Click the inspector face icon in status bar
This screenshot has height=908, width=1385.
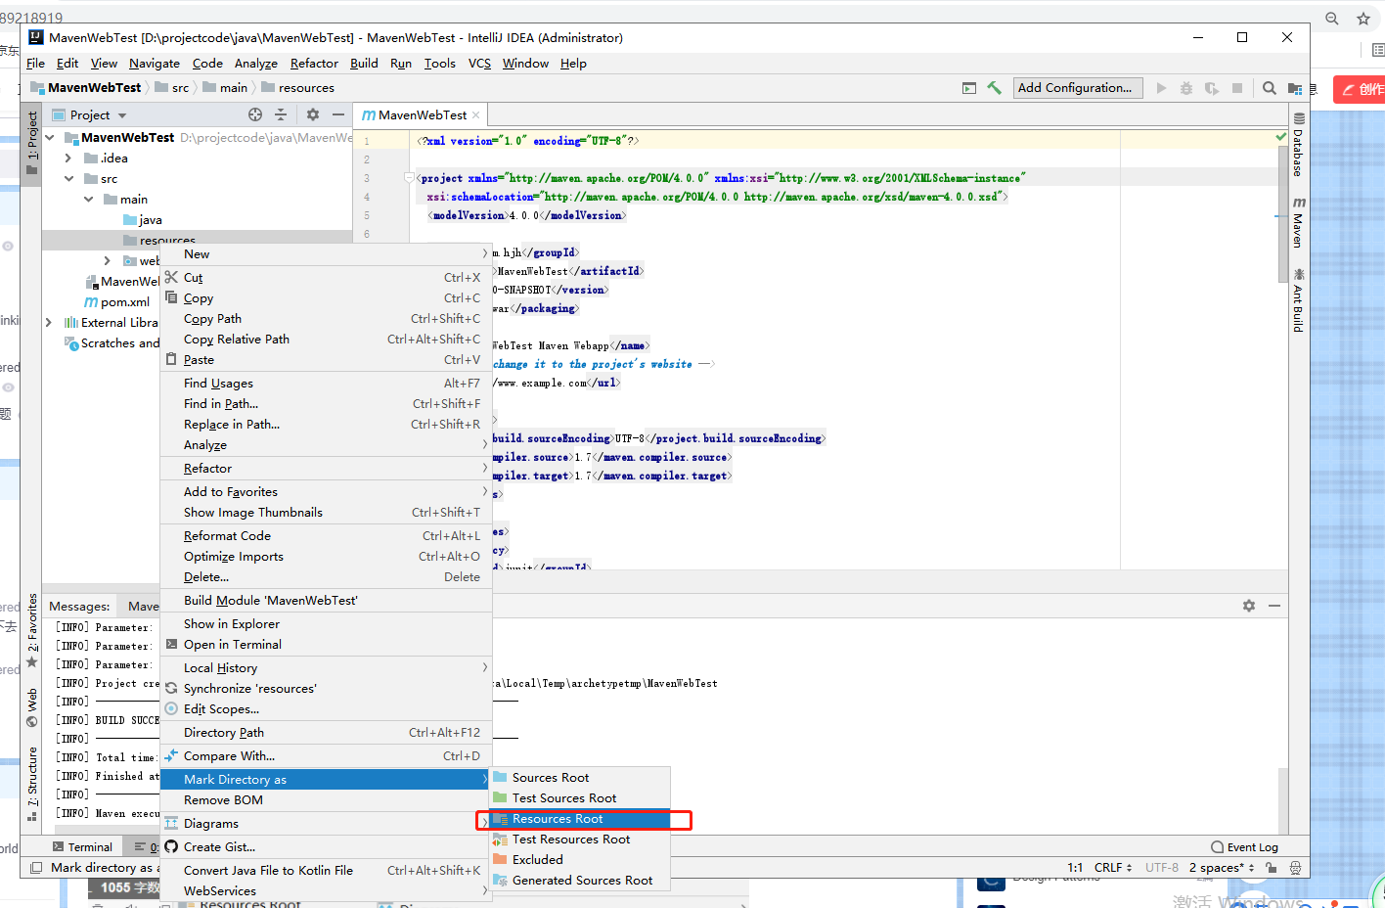(x=1296, y=868)
